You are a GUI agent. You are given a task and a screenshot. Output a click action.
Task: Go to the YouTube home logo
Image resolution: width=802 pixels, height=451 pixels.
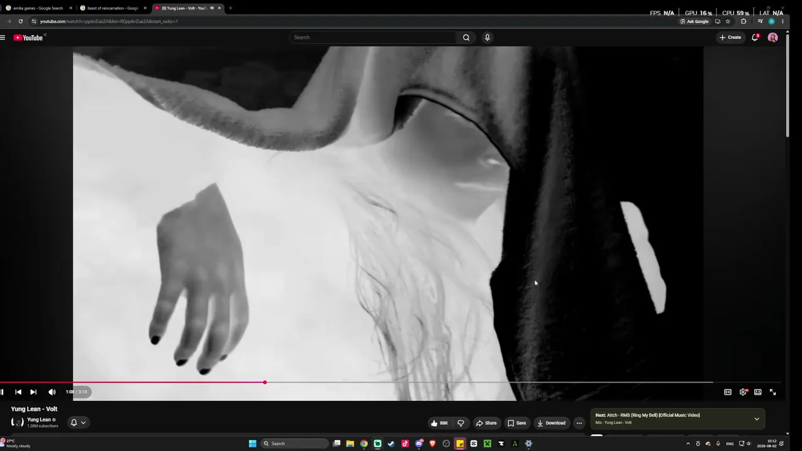click(28, 38)
